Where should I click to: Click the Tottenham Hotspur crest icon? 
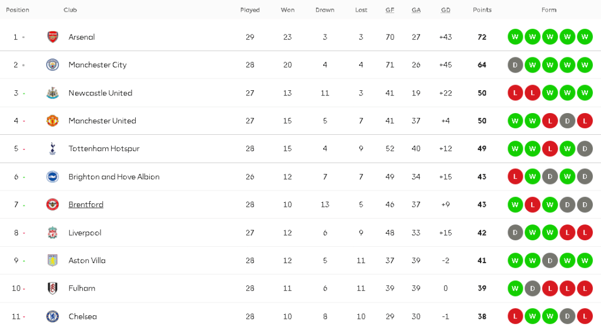[53, 149]
